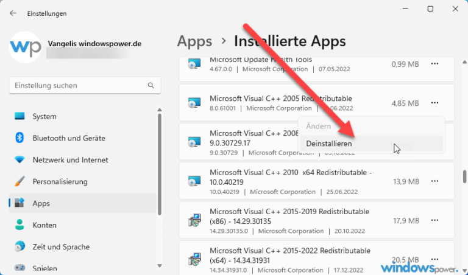468x275 pixels.
Task: Click Visual C++ 2010 app icon
Action: [x=194, y=181]
